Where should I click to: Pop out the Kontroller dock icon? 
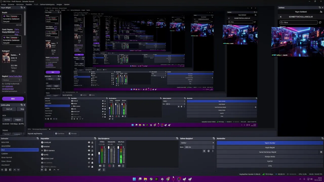(x=322, y=139)
